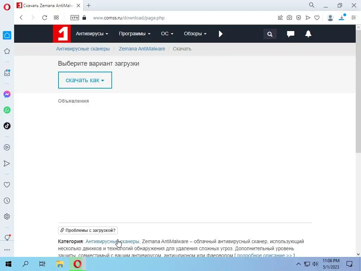
Task: Expand the Программы menu
Action: point(135,34)
